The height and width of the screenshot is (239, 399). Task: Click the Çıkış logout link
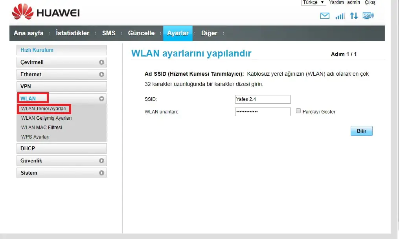coord(370,2)
